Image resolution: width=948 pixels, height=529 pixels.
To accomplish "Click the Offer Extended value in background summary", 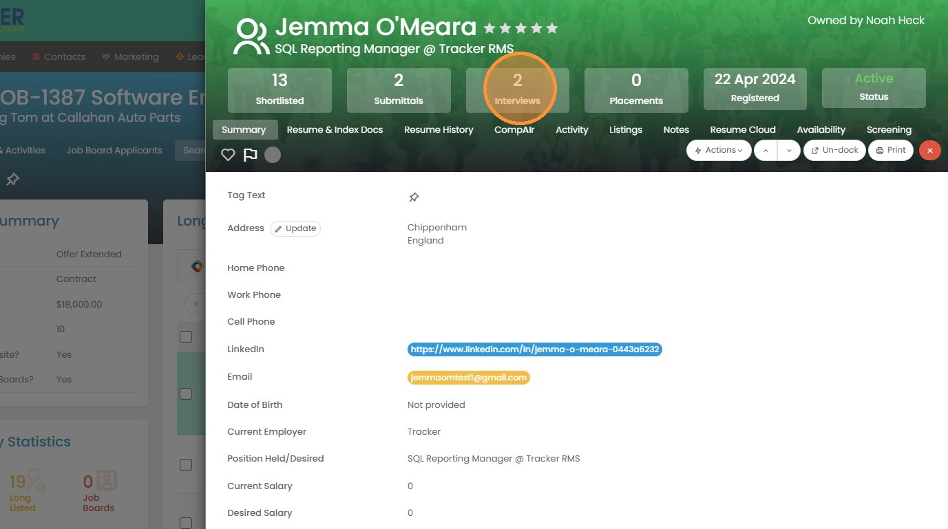I will pos(89,255).
